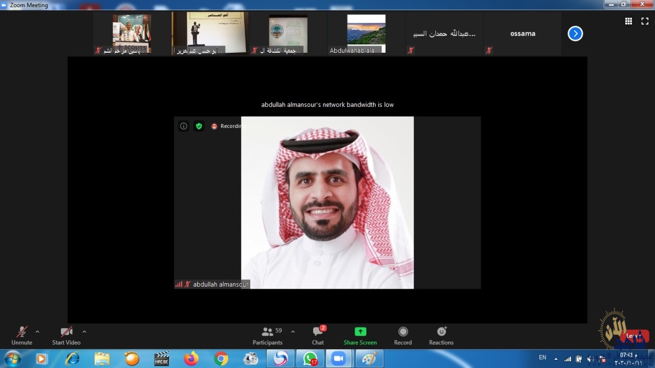Click the EN language indicator in tray
Image resolution: width=655 pixels, height=368 pixels.
pyautogui.click(x=542, y=357)
